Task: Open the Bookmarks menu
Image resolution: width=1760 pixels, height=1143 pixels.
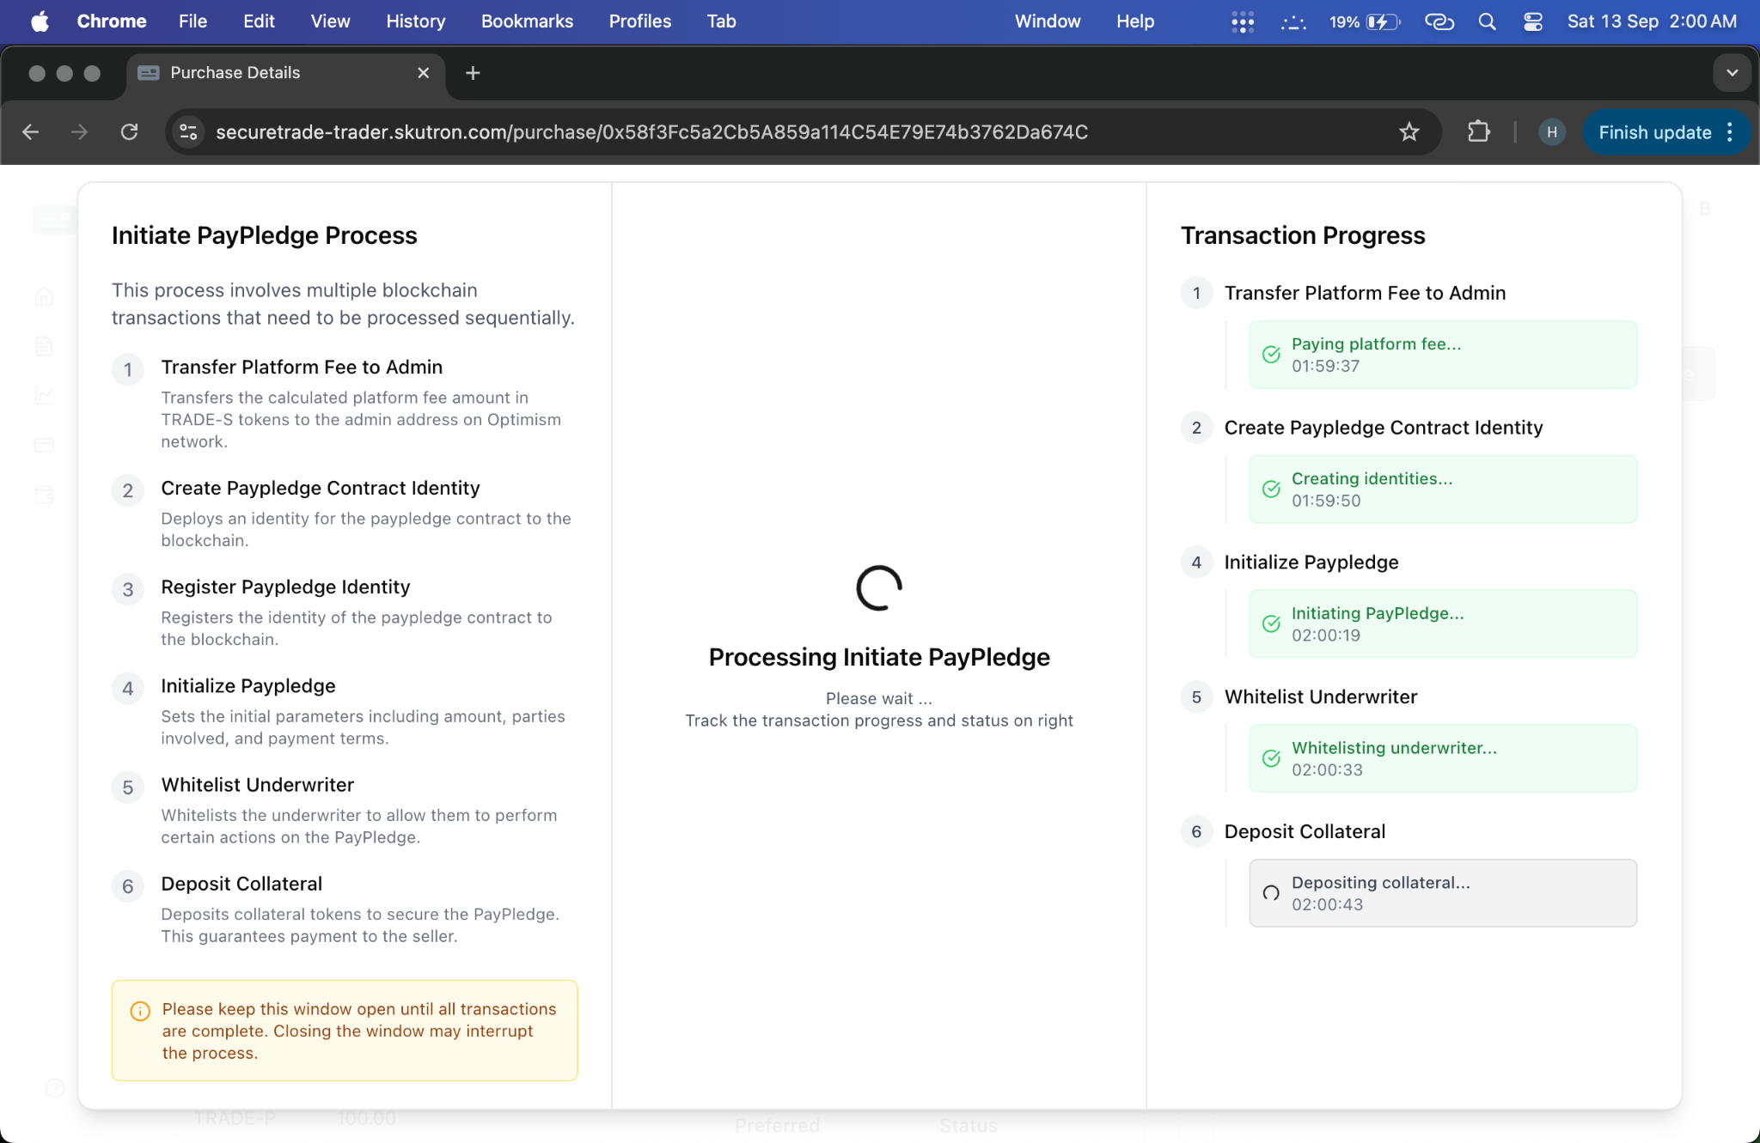Action: (x=527, y=21)
